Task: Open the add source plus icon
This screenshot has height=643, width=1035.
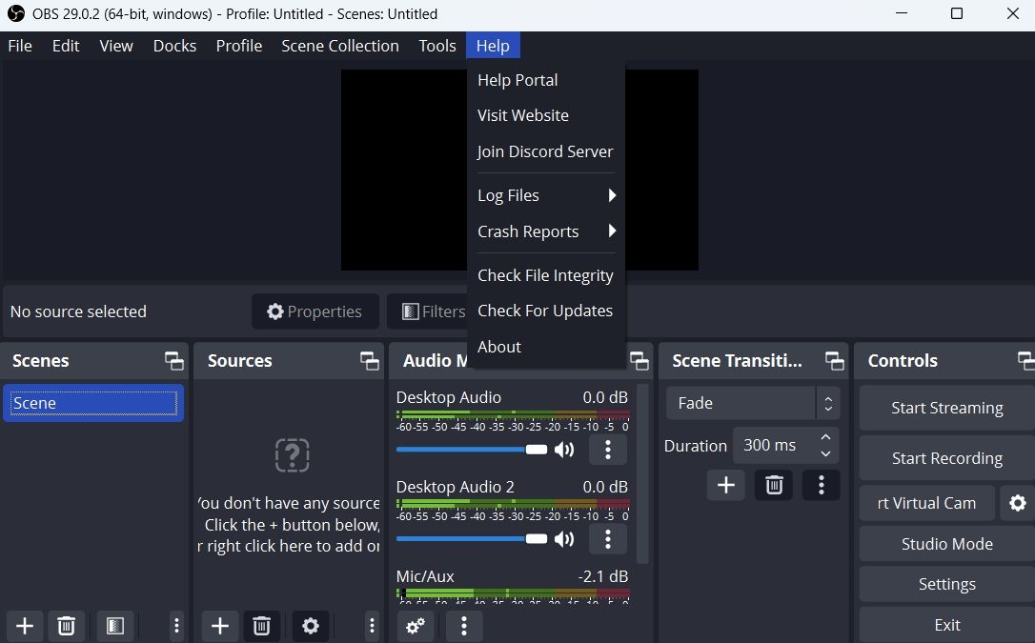Action: click(219, 626)
